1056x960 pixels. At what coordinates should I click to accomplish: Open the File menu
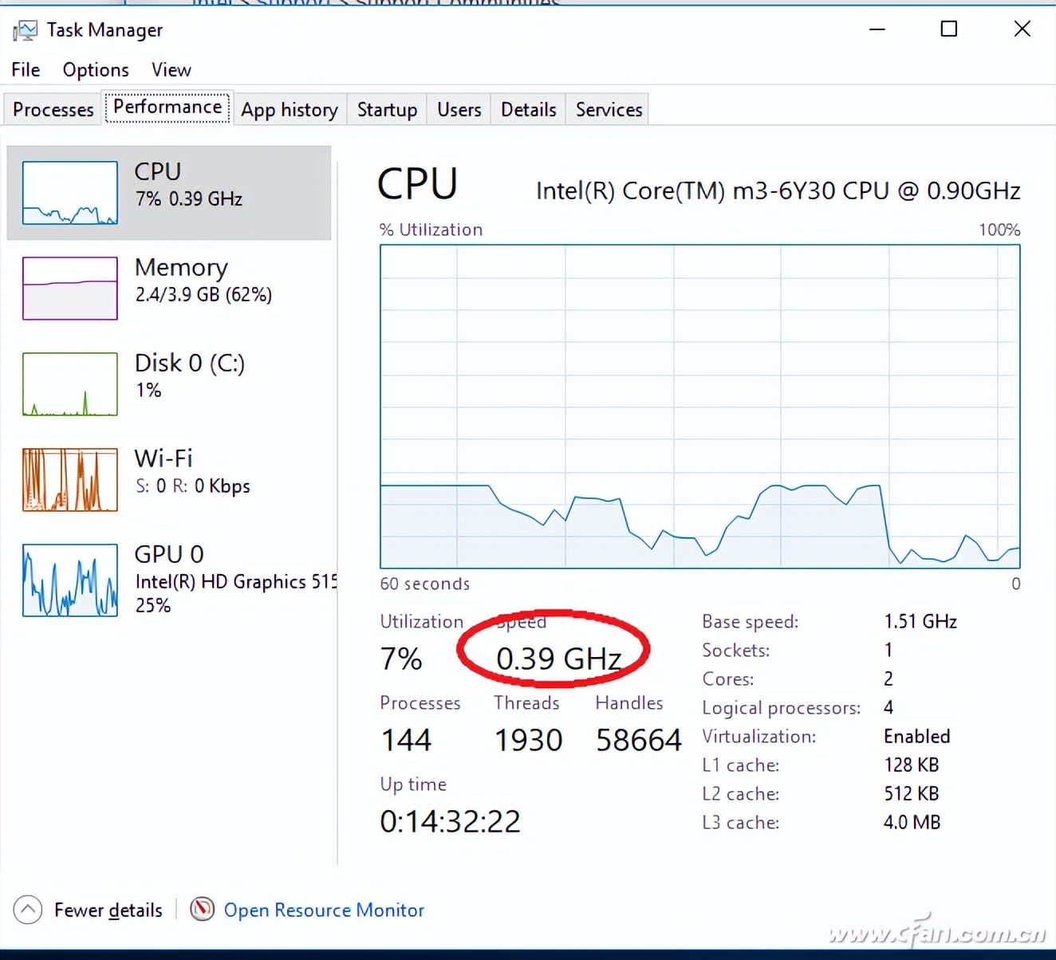tap(26, 70)
